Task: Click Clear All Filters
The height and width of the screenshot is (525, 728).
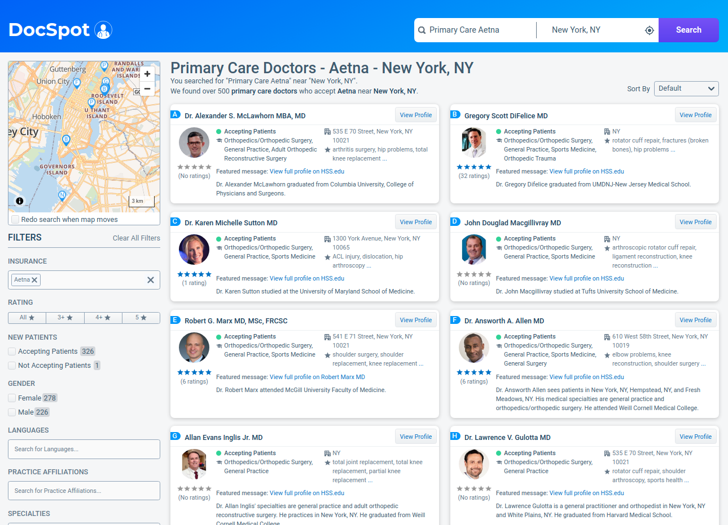Action: [x=137, y=238]
